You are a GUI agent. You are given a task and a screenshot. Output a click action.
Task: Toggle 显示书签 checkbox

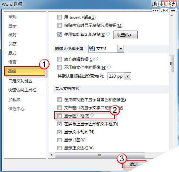tap(59, 140)
